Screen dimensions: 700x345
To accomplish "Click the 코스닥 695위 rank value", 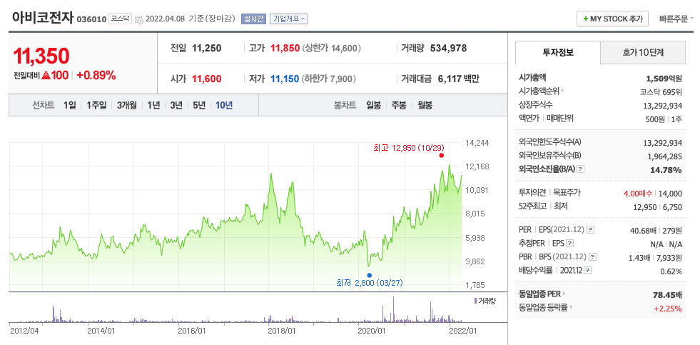I will pyautogui.click(x=661, y=92).
